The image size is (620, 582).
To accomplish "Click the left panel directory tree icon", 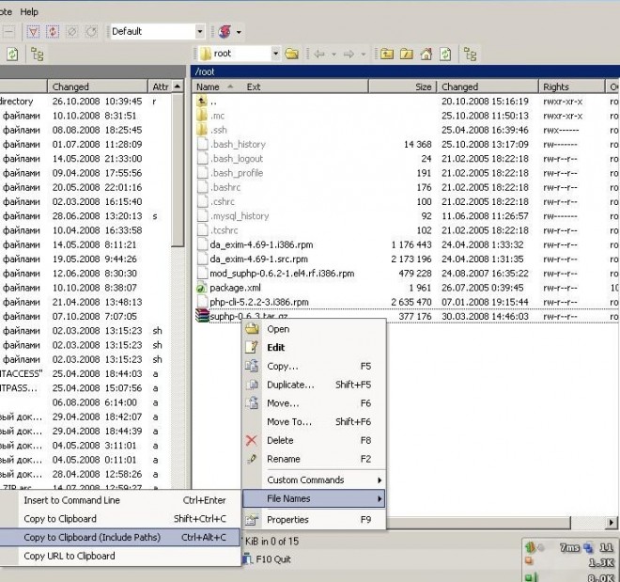I will pyautogui.click(x=38, y=55).
